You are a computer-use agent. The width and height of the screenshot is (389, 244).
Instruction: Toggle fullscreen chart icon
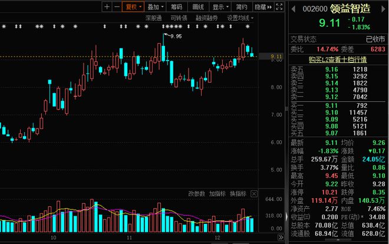279,6
